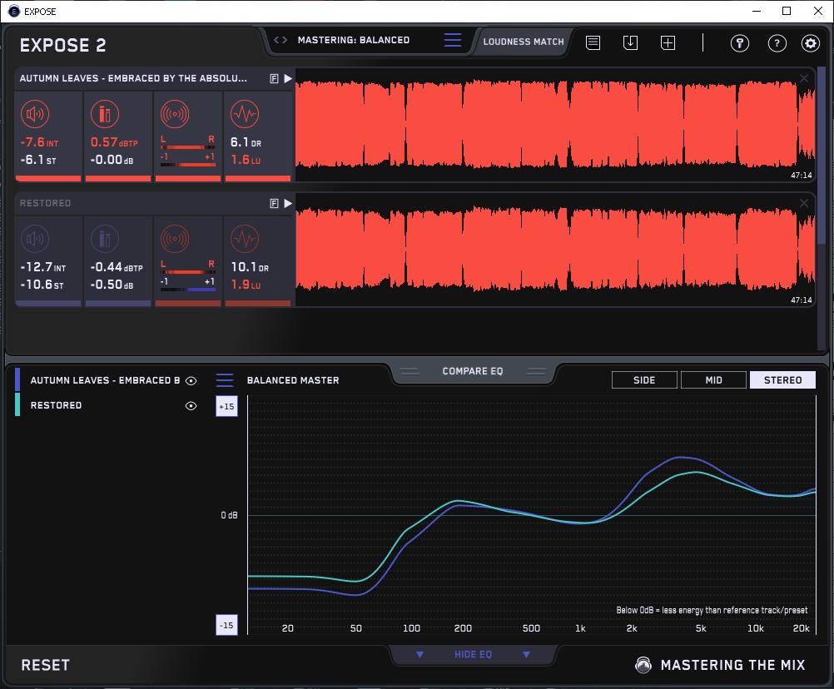Viewport: 834px width, 689px height.
Task: Click the export download icon in top bar
Action: point(630,42)
